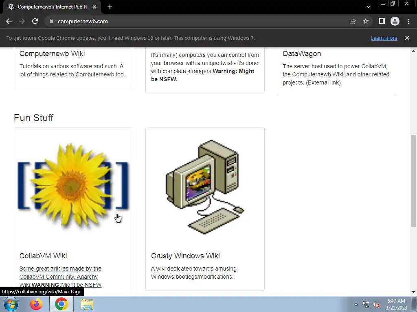Open the network tray icon

pos(366,304)
